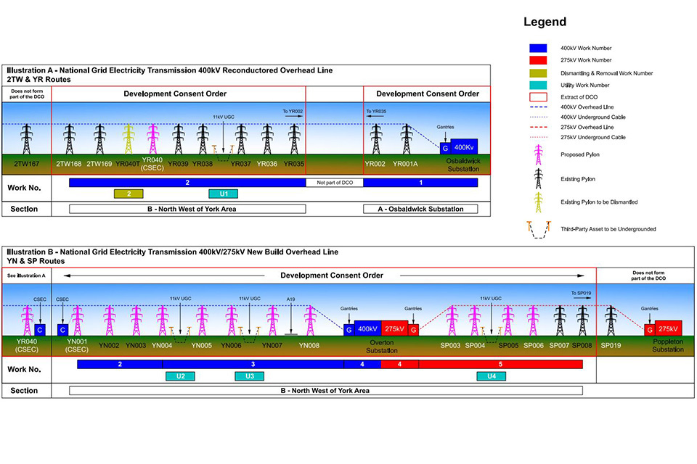
Task: Select the yellow YR040T pylon
Action: pos(129,138)
